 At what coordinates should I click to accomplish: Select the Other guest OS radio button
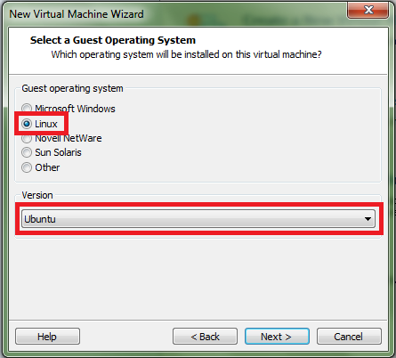click(x=27, y=167)
